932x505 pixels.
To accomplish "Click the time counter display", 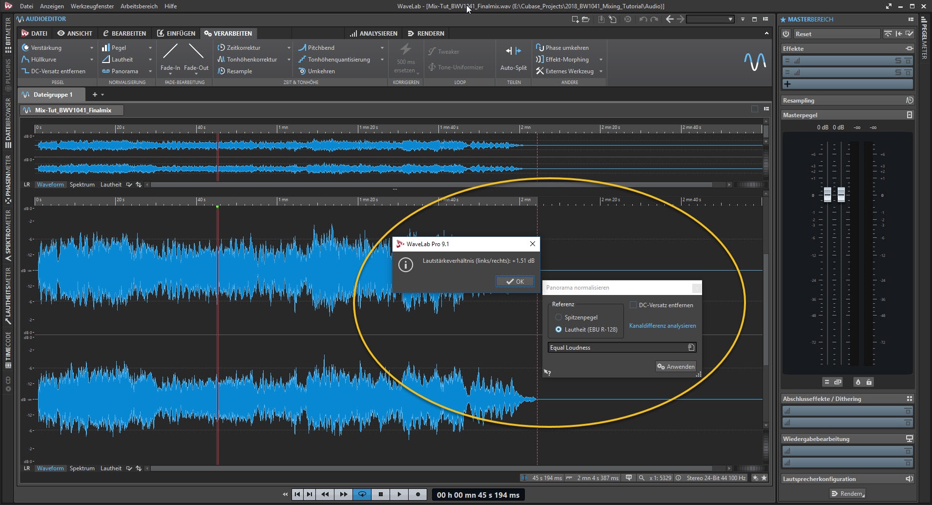I will point(478,495).
